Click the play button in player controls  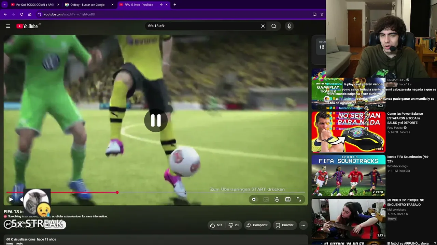tap(11, 199)
